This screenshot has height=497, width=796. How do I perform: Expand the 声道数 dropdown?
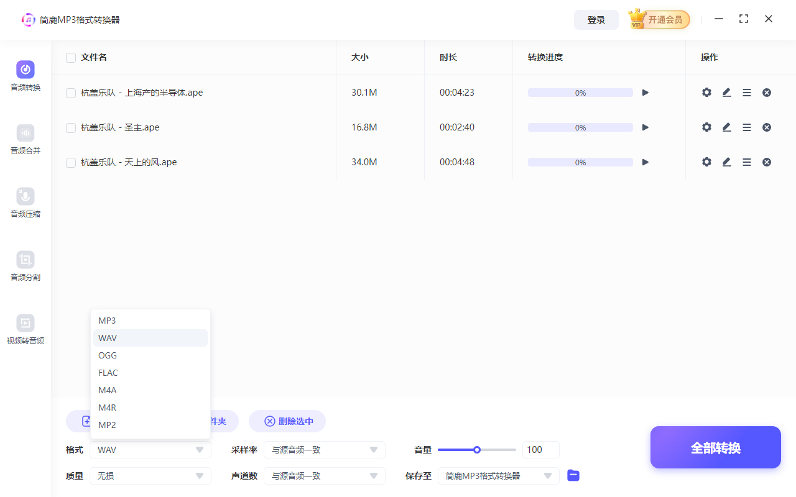[324, 475]
